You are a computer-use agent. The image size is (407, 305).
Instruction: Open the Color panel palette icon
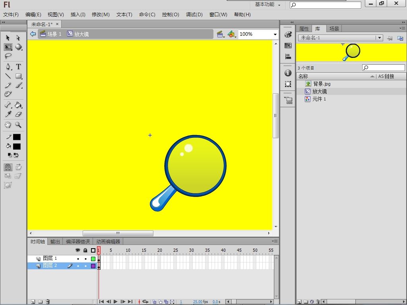[x=288, y=35]
